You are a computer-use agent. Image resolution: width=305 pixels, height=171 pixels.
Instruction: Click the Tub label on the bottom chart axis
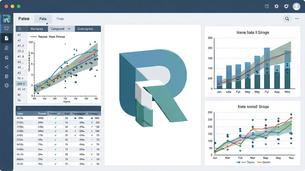pos(240,158)
